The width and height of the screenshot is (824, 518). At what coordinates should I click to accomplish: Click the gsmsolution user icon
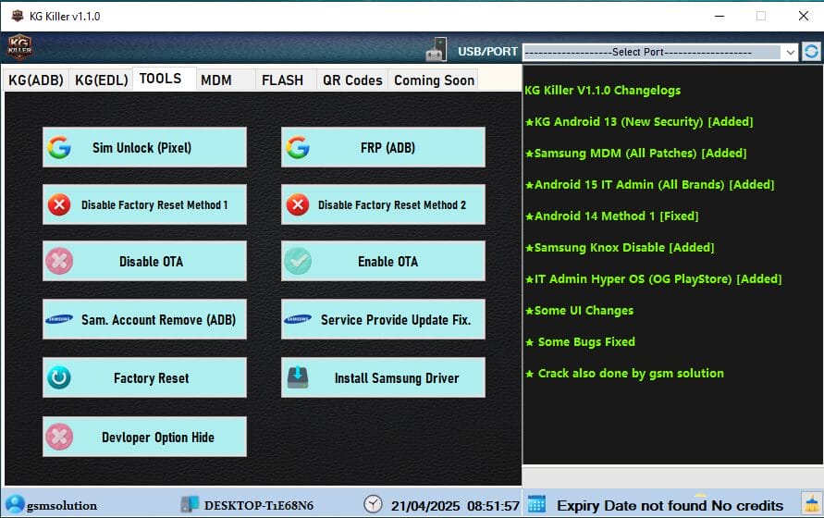14,505
